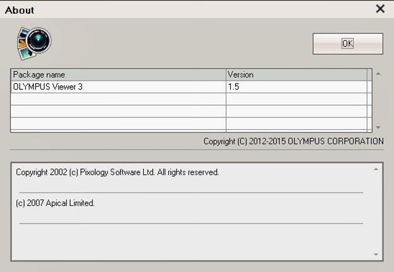Click the separator line below Pixology copyright

[x=191, y=192]
